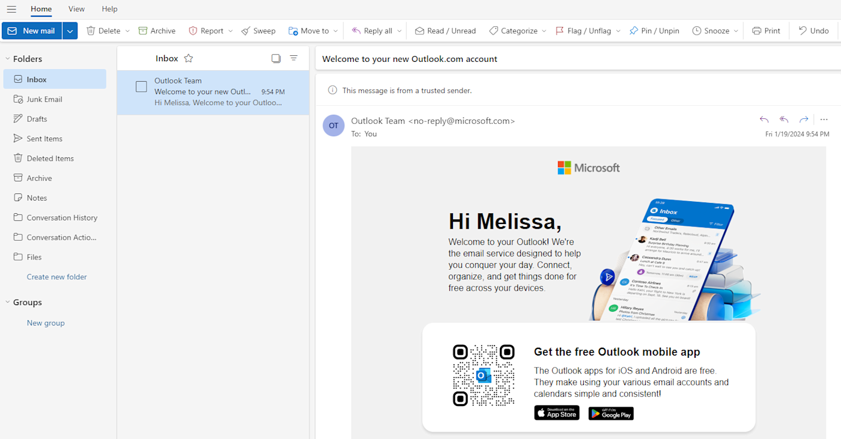Open the message list filter menu
This screenshot has width=841, height=439.
pyautogui.click(x=294, y=58)
